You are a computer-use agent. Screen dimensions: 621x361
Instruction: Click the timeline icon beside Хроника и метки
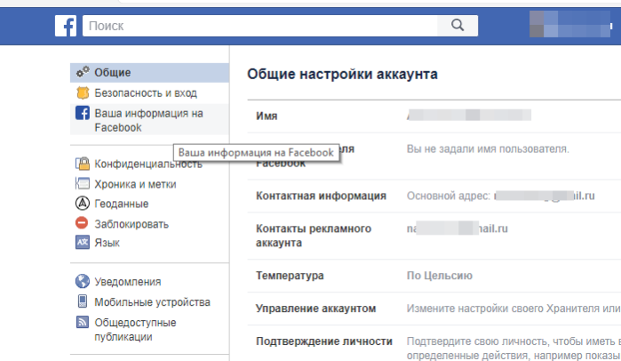pos(83,183)
